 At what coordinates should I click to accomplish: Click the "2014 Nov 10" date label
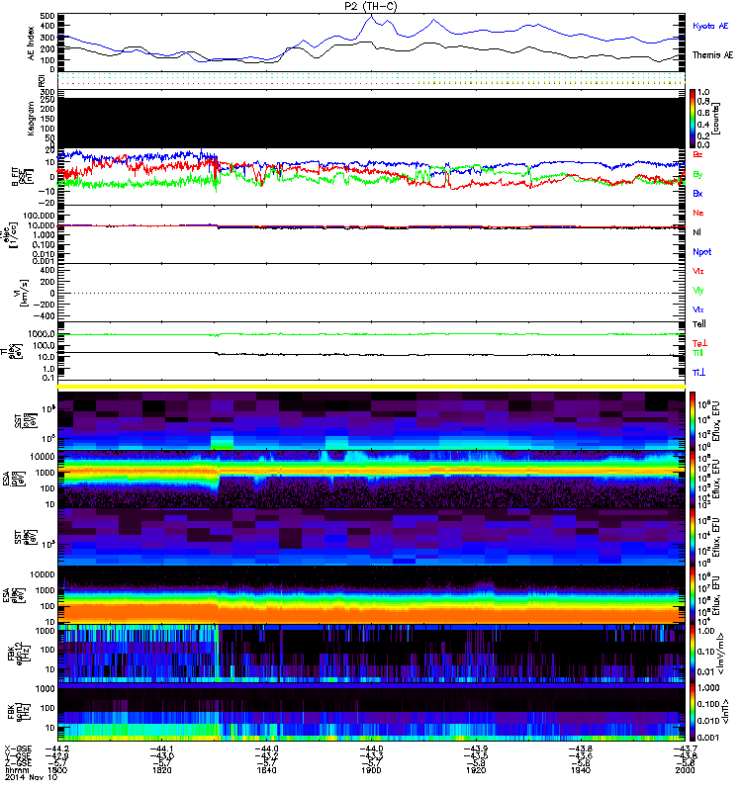(31, 777)
